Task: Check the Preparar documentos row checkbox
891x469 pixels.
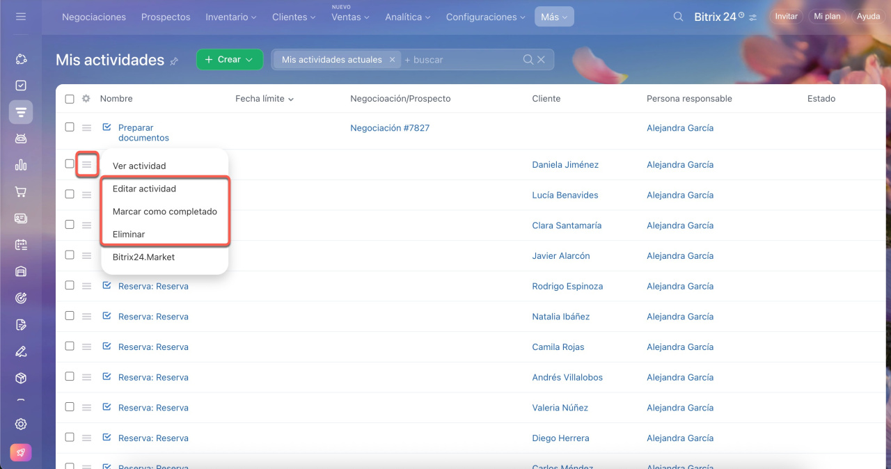Action: coord(70,127)
